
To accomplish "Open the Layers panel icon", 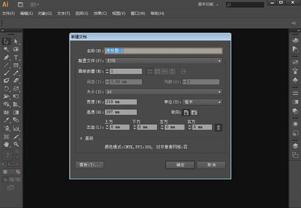I will 295,146.
